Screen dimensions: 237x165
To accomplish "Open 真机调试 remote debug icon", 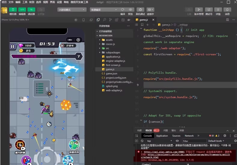I will pyautogui.click(x=140, y=10).
